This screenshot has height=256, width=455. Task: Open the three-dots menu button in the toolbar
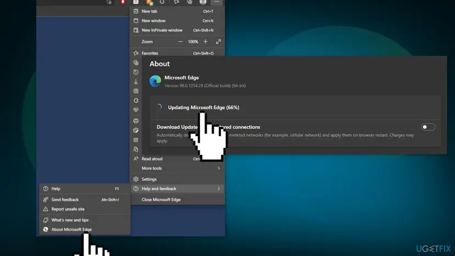[x=217, y=2]
